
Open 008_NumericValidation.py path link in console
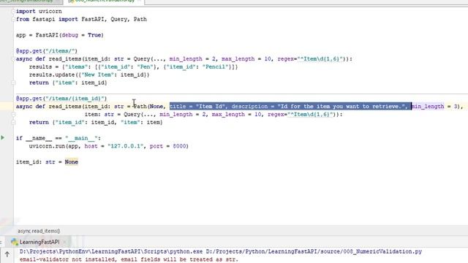click(x=314, y=251)
